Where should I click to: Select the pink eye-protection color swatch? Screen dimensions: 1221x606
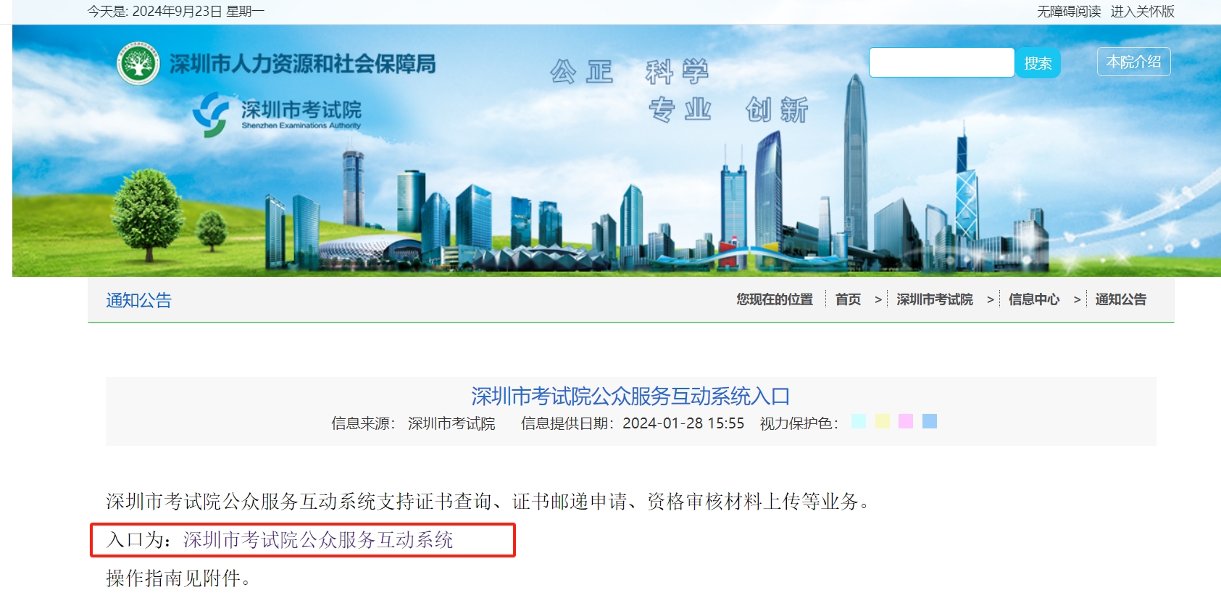tap(906, 421)
